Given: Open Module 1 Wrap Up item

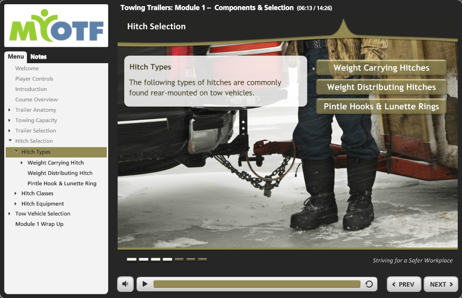Looking at the screenshot, I should pos(40,224).
